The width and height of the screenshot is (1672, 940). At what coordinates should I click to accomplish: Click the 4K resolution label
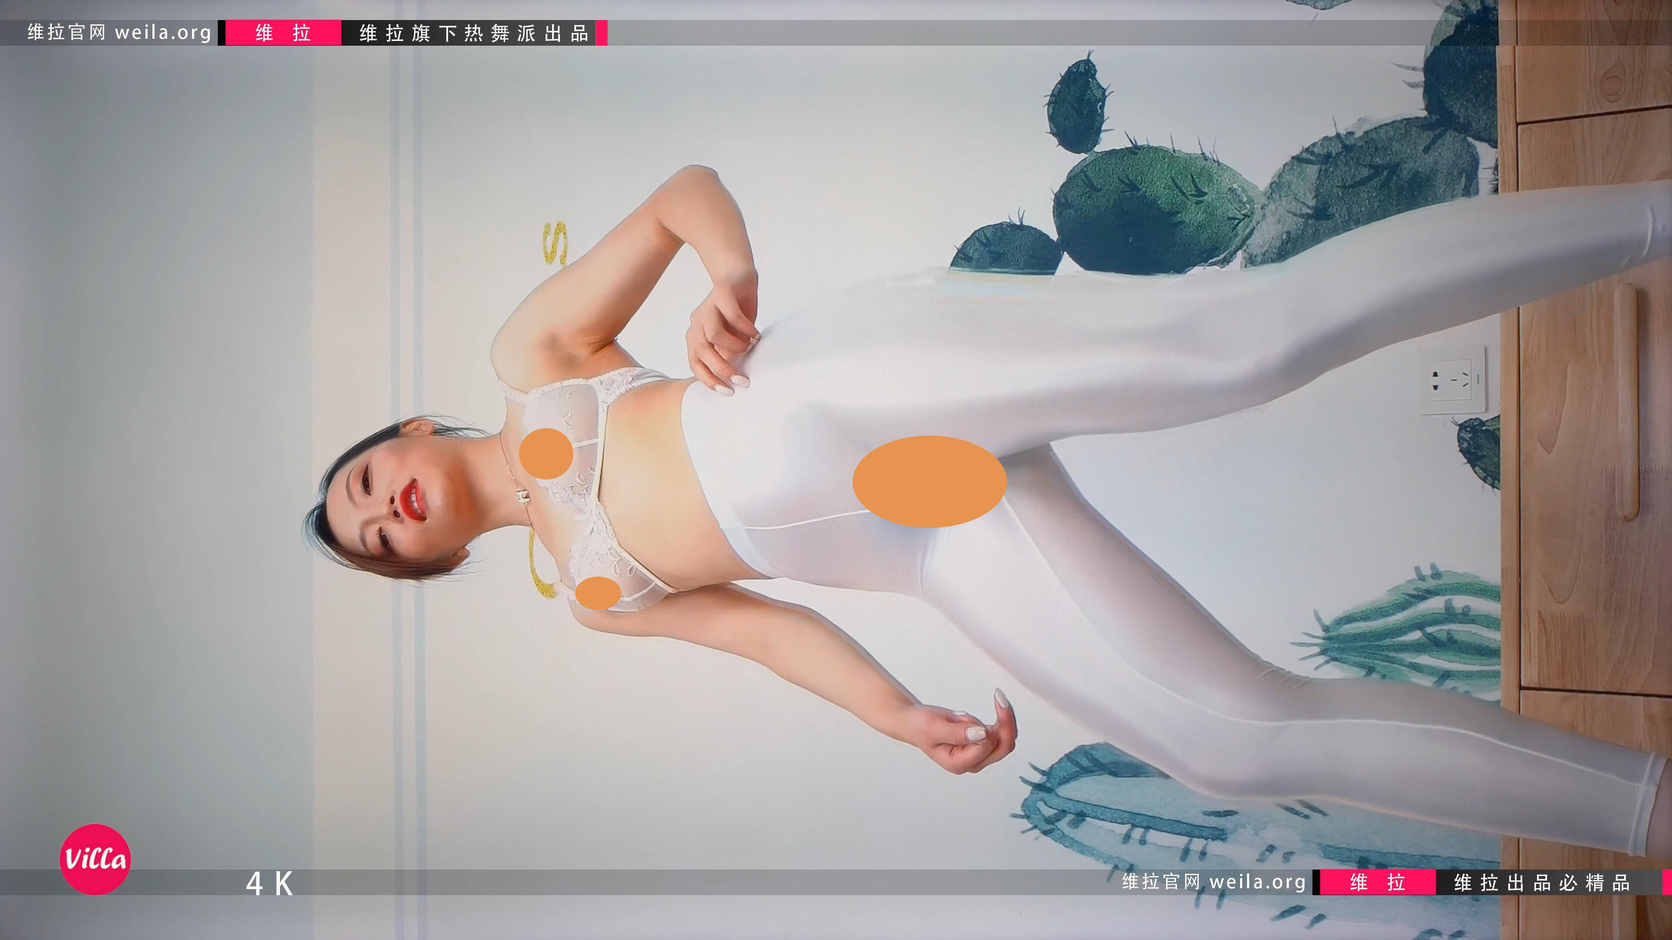270,883
